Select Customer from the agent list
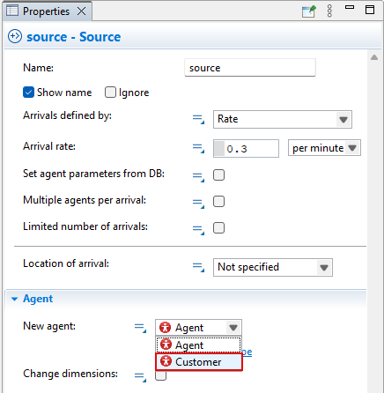Screen dimensions: 384x393 tap(199, 362)
